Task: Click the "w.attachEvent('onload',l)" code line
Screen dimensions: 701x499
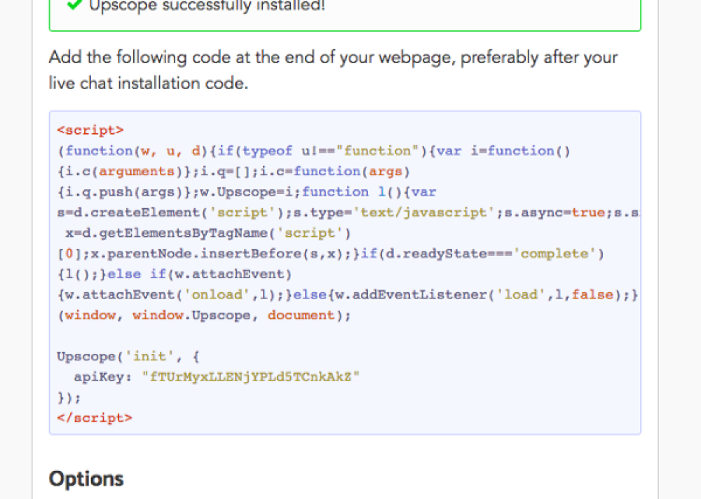Action: [348, 294]
